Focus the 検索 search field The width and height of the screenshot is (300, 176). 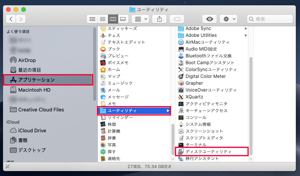coord(270,19)
